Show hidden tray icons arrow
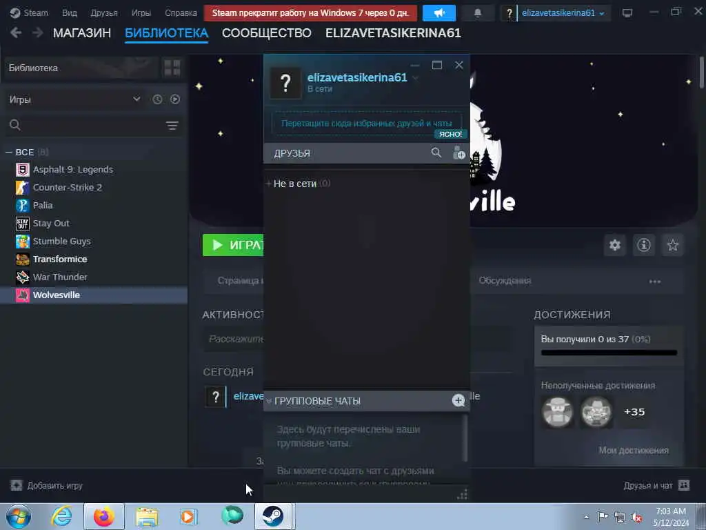706x530 pixels. [x=586, y=517]
